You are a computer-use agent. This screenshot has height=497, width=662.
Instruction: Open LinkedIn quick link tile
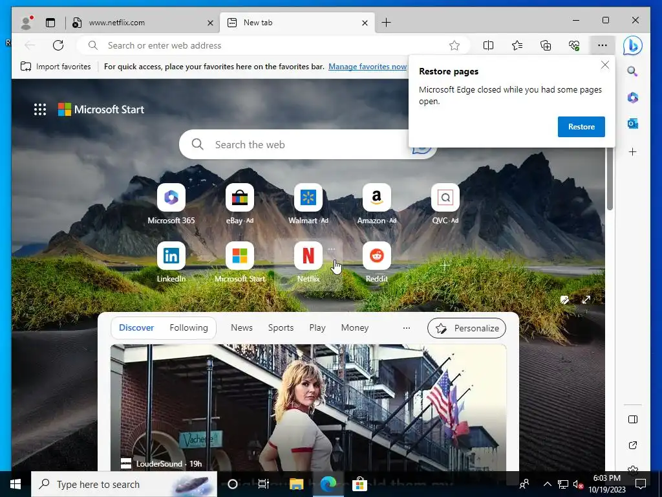[171, 262]
